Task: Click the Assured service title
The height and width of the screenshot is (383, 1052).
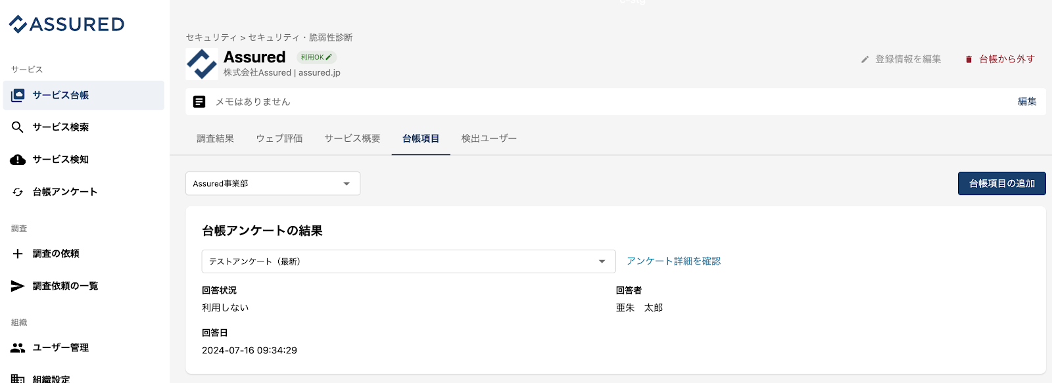Action: pos(254,57)
